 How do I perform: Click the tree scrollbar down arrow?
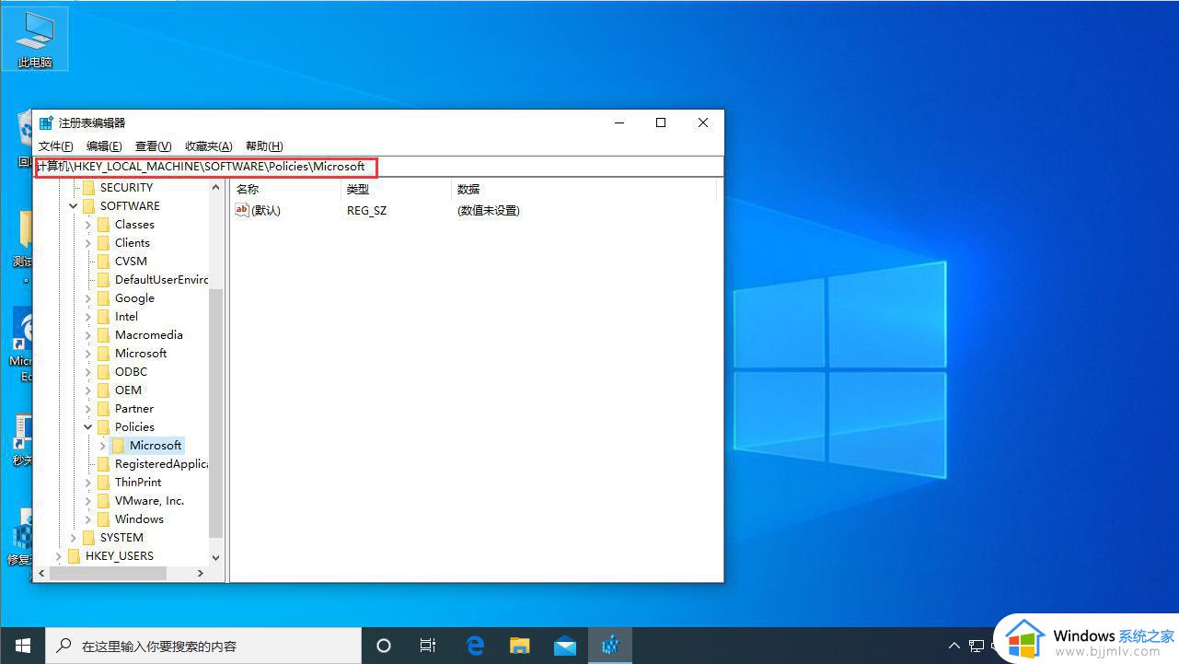point(216,557)
